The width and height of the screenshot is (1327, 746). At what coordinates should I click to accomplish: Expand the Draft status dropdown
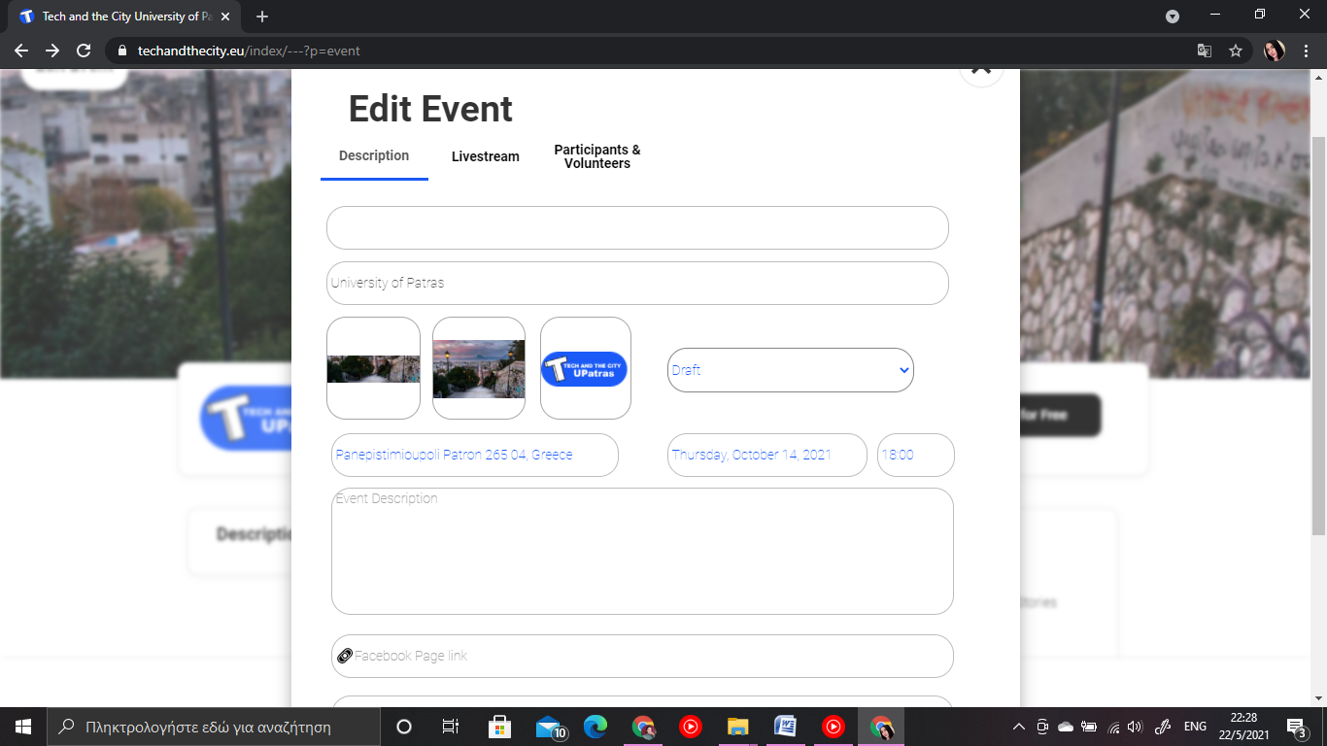coord(790,370)
